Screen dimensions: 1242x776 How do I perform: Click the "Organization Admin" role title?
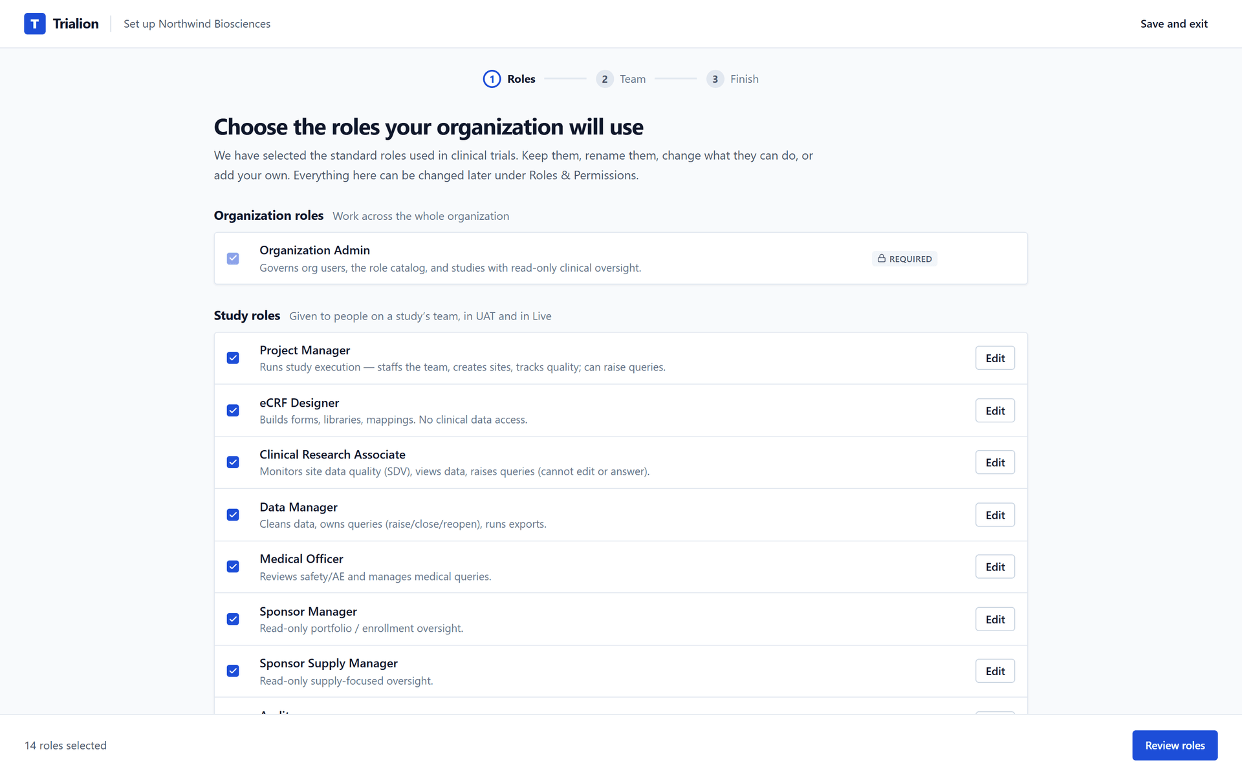pos(314,250)
